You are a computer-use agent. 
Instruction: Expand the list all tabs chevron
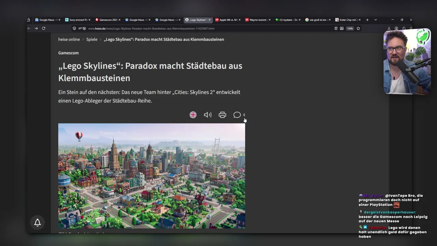(376, 20)
